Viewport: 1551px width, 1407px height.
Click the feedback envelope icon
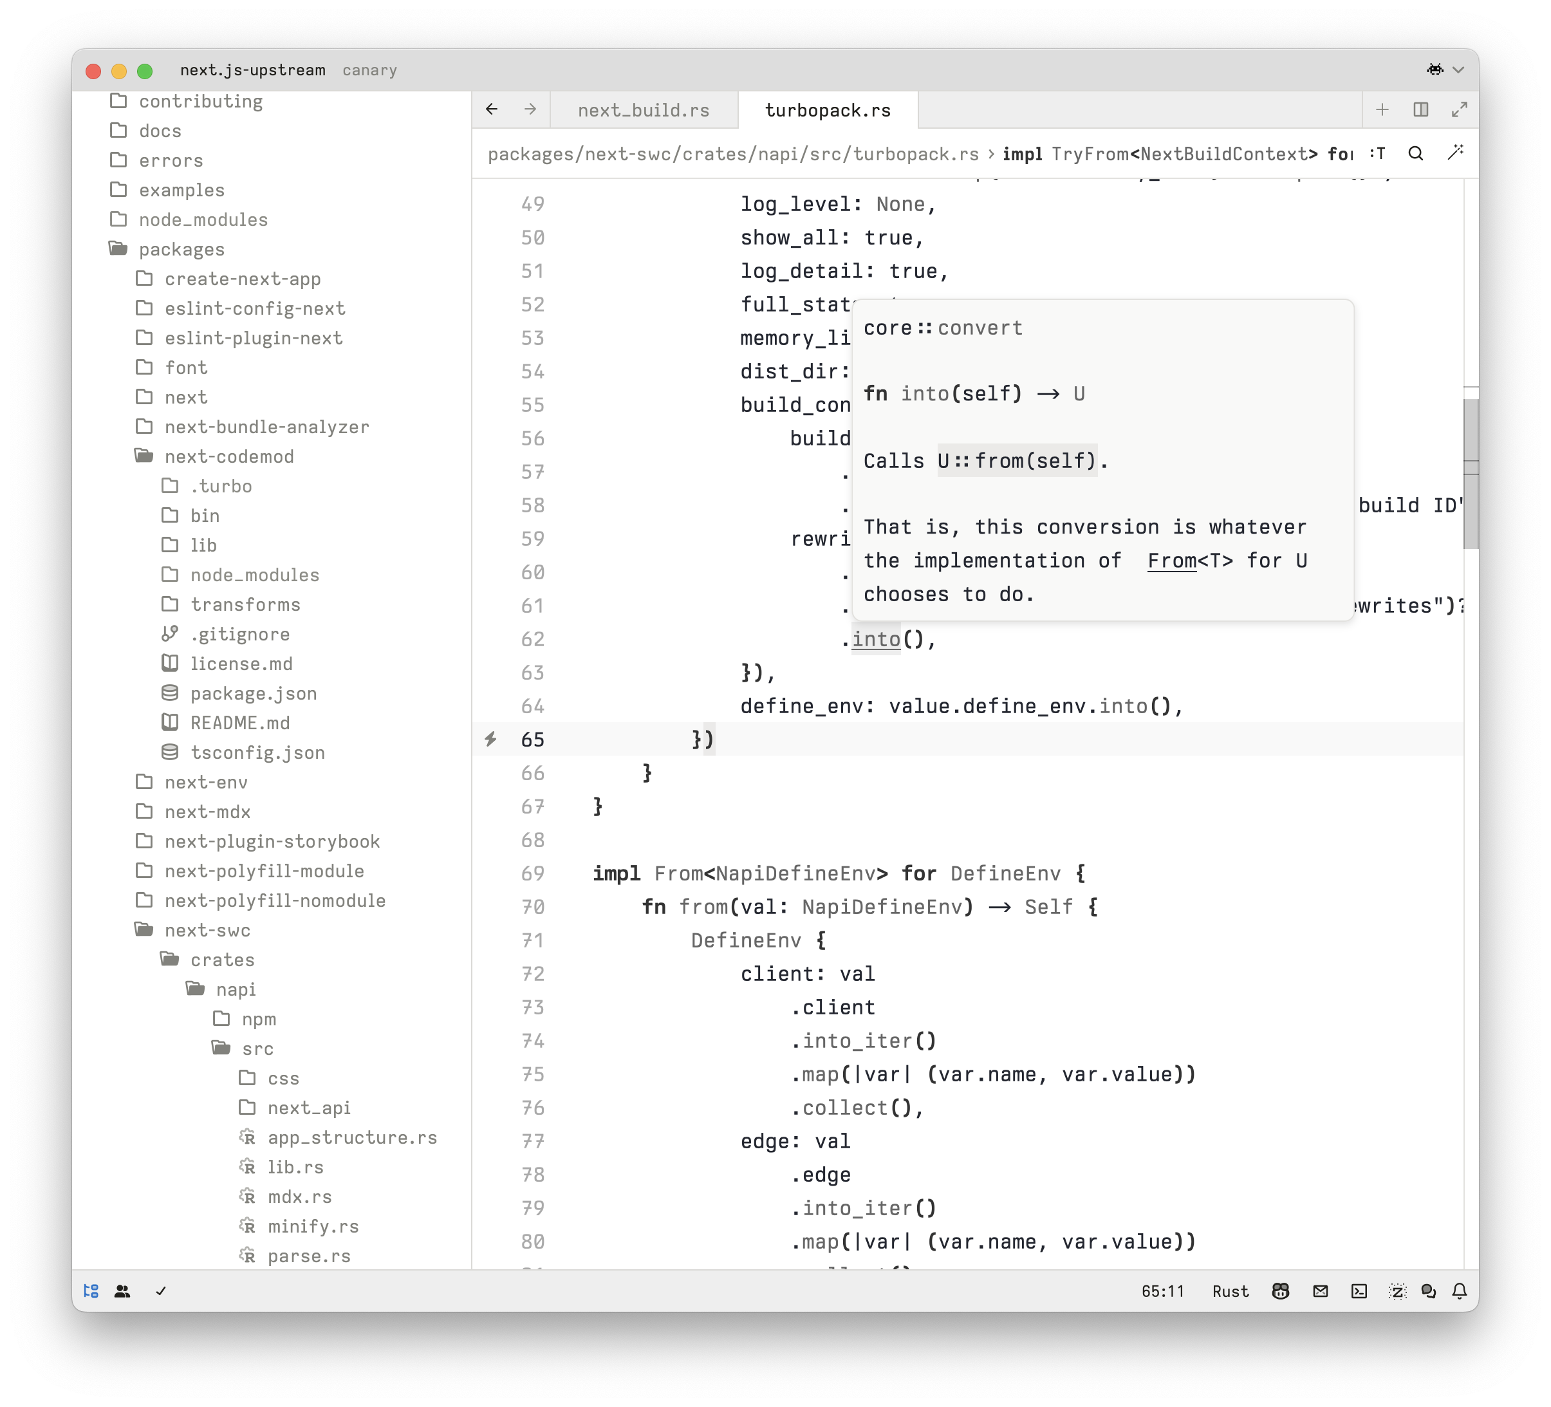coord(1320,1291)
